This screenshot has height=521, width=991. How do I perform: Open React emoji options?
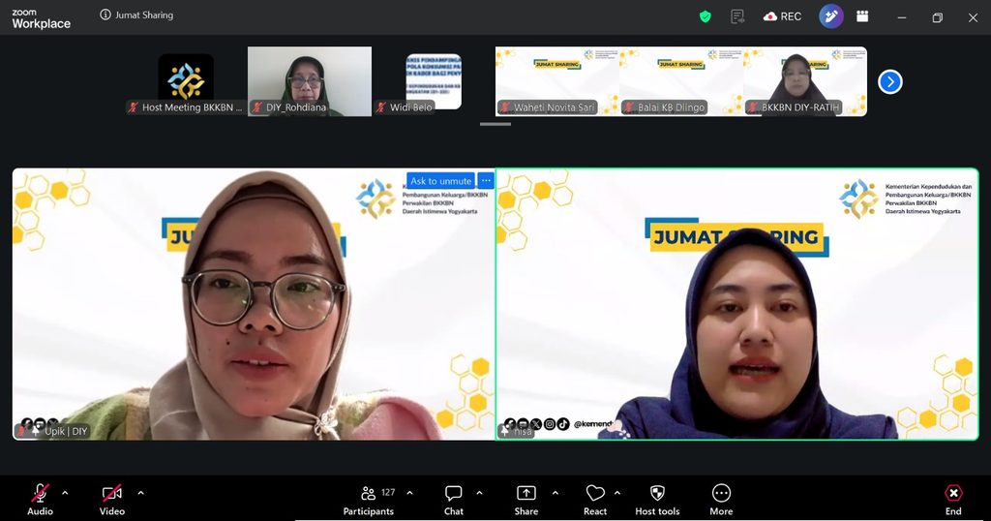(595, 500)
